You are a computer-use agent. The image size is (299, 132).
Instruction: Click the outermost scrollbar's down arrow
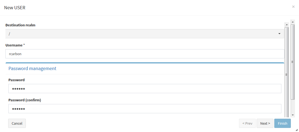click(292, 115)
